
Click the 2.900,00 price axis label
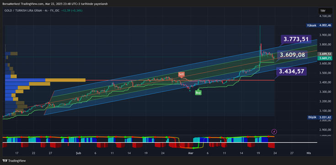click(325, 130)
